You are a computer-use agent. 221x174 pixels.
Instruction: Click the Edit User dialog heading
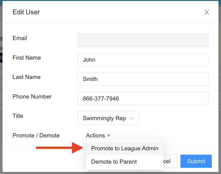26,12
